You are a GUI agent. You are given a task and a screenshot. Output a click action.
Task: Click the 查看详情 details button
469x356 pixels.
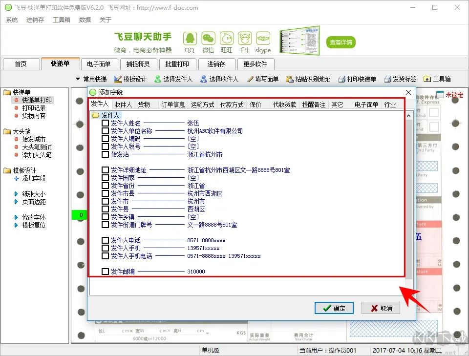click(x=340, y=42)
